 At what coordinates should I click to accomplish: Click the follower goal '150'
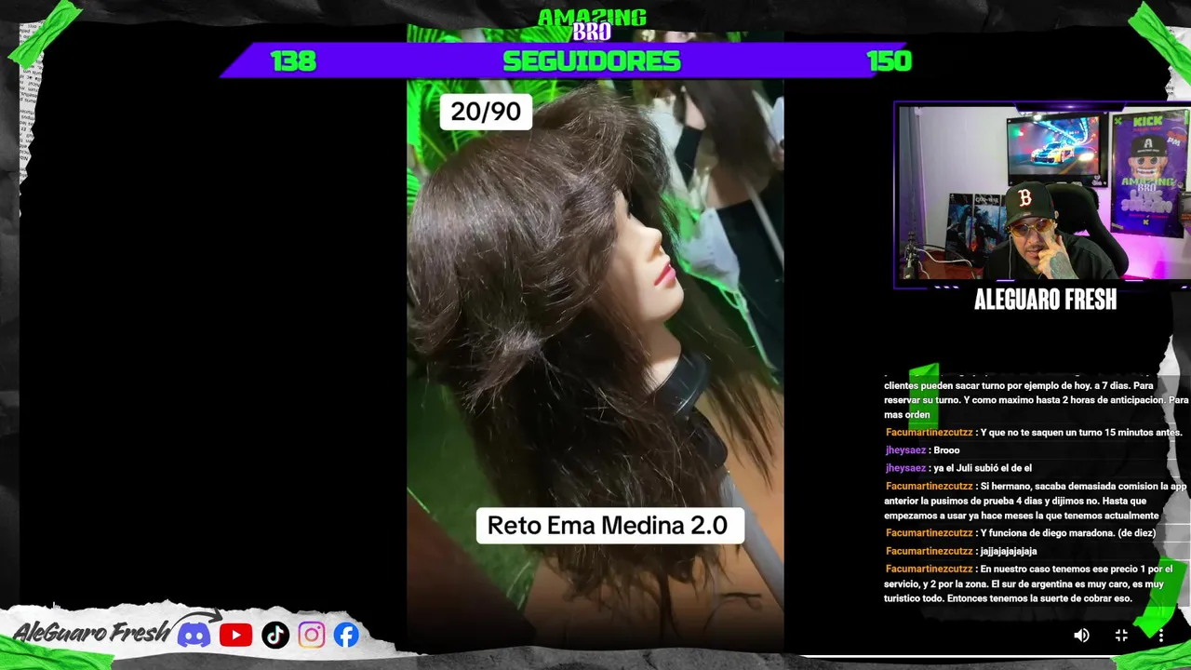tap(889, 61)
